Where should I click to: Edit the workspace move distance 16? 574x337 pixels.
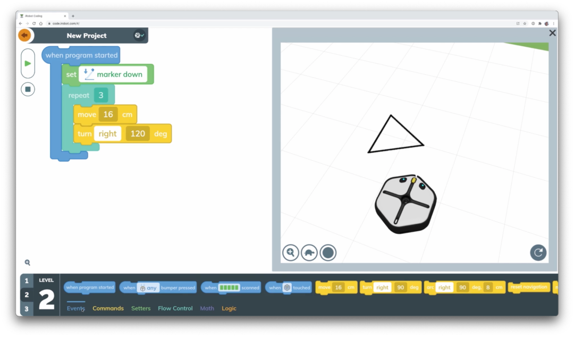tap(108, 114)
